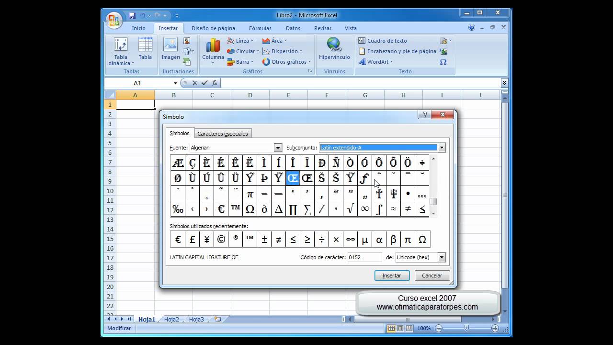Open the Gráficos group dialog launcher
The height and width of the screenshot is (345, 613).
click(310, 71)
